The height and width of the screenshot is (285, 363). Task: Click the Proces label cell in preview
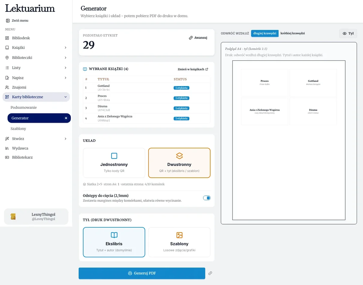[265, 83]
